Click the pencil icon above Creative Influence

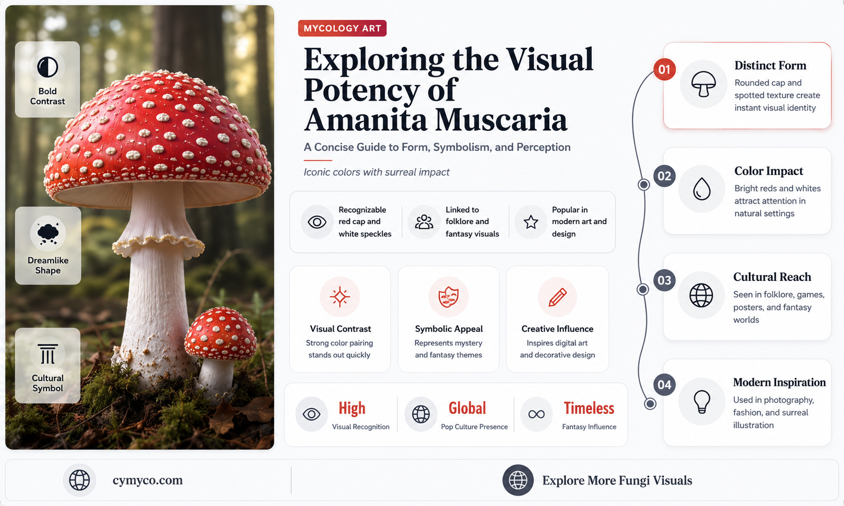(x=557, y=297)
